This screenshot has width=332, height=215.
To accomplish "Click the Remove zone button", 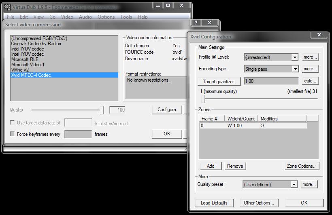I will click(x=235, y=166).
